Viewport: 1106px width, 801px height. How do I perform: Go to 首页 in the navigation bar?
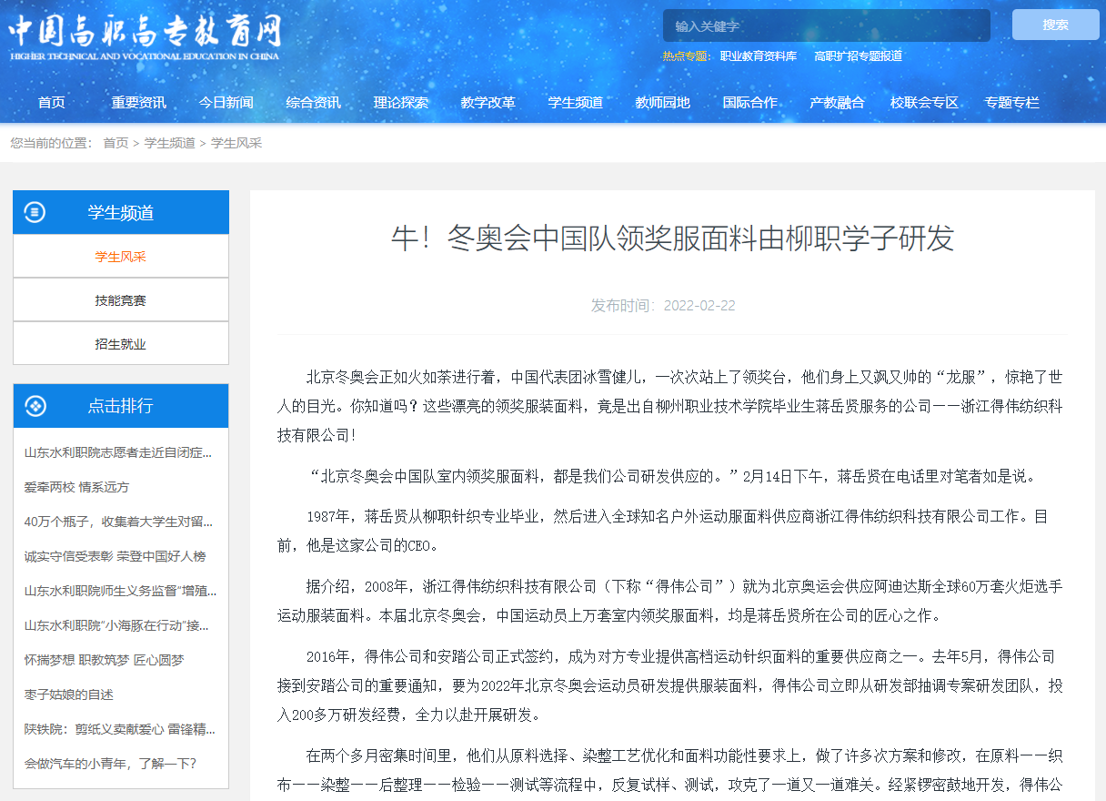click(x=52, y=103)
